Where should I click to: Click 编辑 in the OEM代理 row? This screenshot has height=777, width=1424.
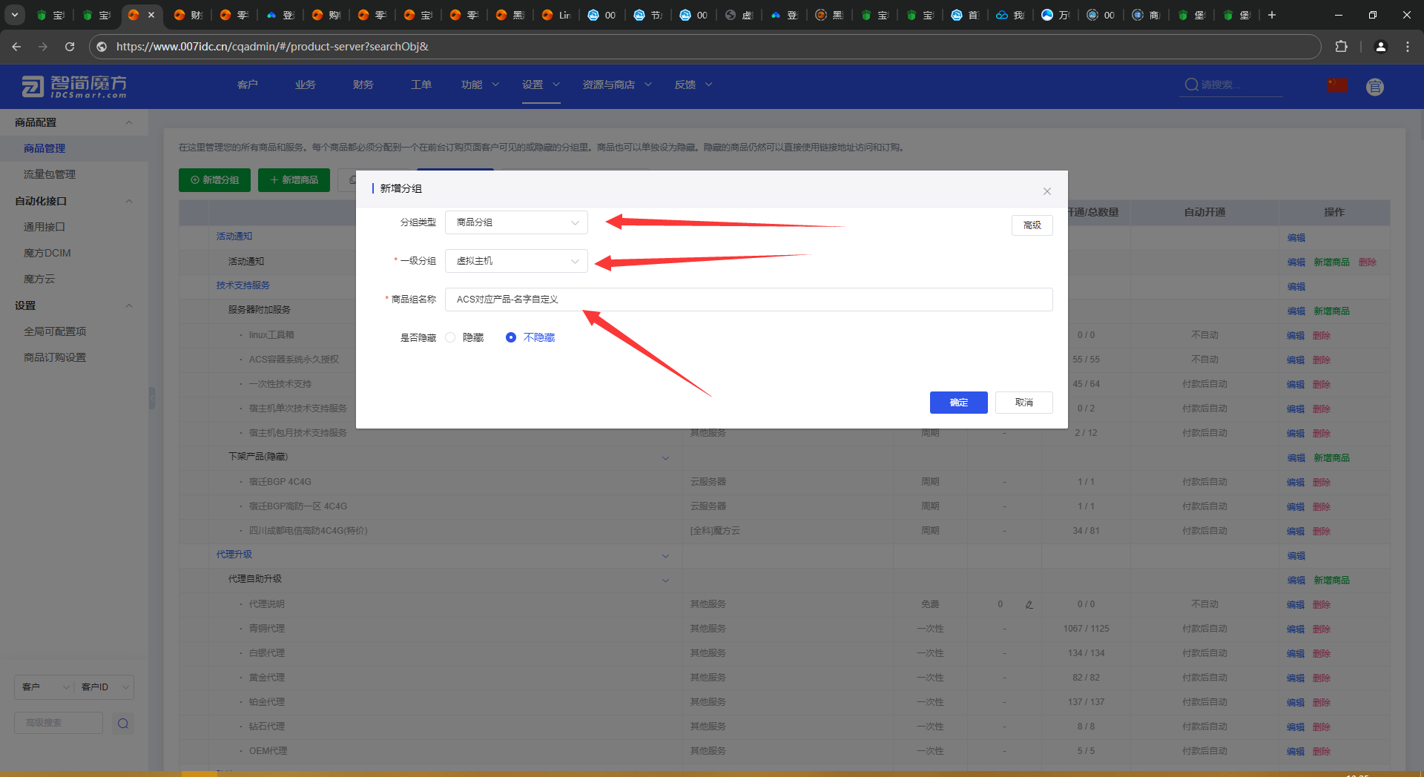coord(1296,752)
